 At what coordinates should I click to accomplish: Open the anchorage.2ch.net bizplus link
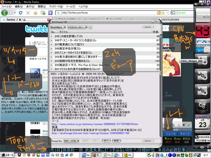[91, 133]
